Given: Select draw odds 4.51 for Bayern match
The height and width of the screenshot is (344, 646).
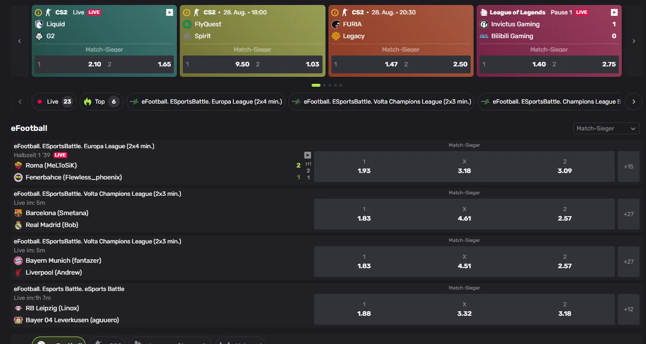Looking at the screenshot, I should pos(464,262).
